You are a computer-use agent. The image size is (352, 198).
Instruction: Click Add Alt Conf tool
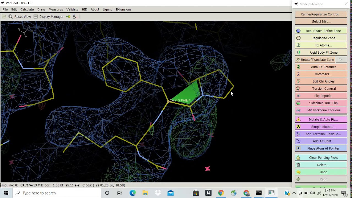321,141
